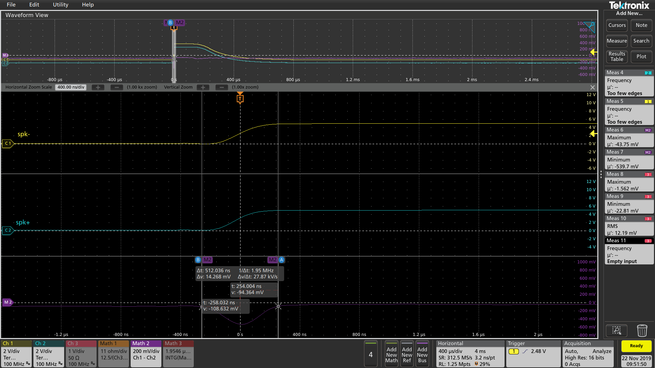Viewport: 655px width, 368px height.
Task: Click the Results Table button
Action: [617, 57]
